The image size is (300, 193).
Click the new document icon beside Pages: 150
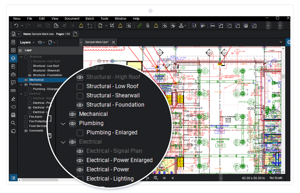pos(75,34)
